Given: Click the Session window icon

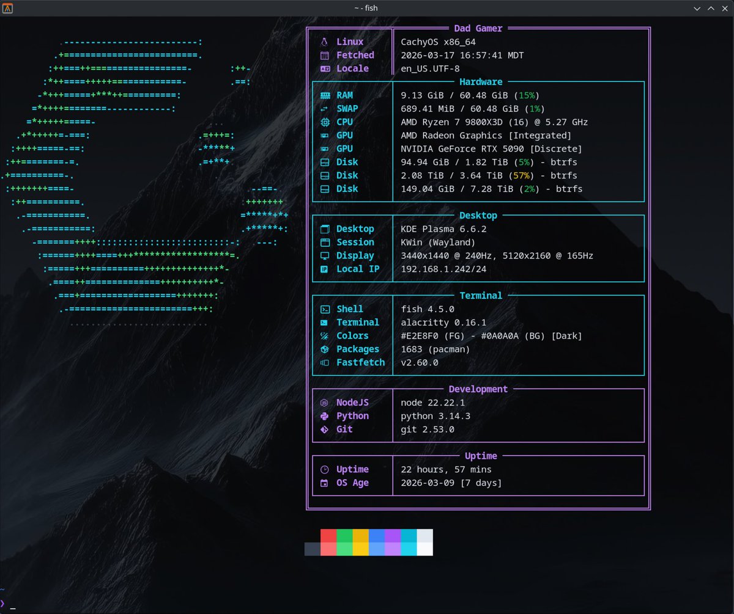Looking at the screenshot, I should (325, 243).
